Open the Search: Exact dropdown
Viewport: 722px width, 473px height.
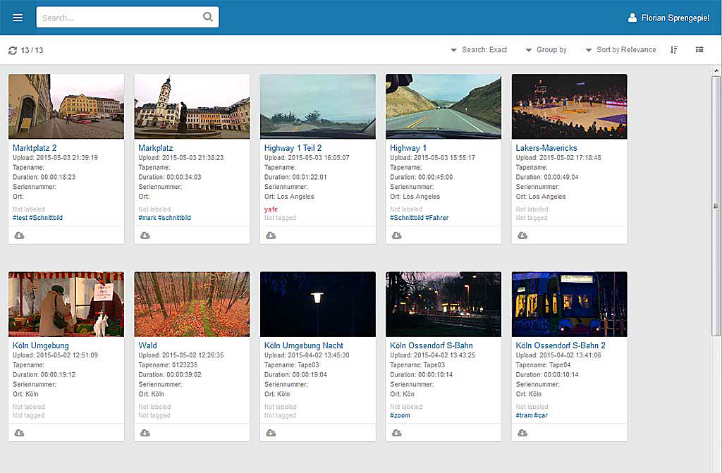pos(479,50)
